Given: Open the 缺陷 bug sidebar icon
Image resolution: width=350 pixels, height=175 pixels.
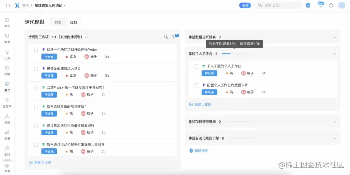Looking at the screenshot, I should click(x=7, y=68).
